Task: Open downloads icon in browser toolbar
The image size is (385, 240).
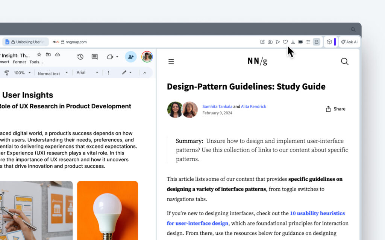Action: coord(293,42)
